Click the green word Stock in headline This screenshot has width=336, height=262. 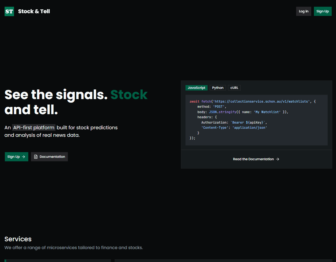(x=129, y=95)
